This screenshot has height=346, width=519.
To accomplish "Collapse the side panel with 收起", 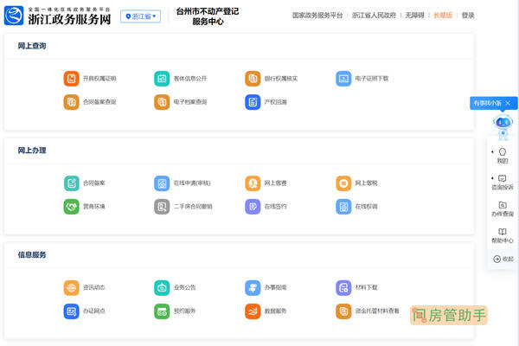I will click(x=503, y=259).
